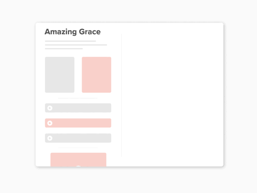Start playback using the pink bar's play icon
The image size is (257, 193).
click(x=50, y=123)
